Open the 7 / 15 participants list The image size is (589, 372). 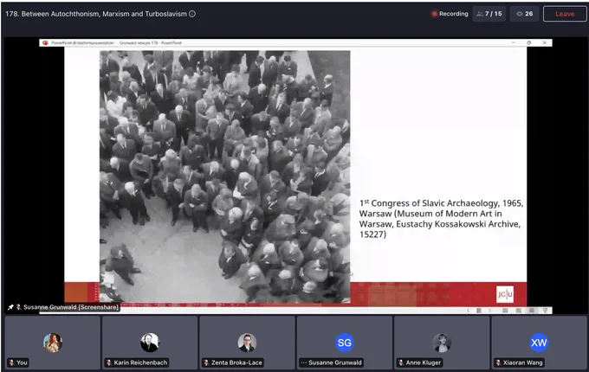tap(489, 14)
